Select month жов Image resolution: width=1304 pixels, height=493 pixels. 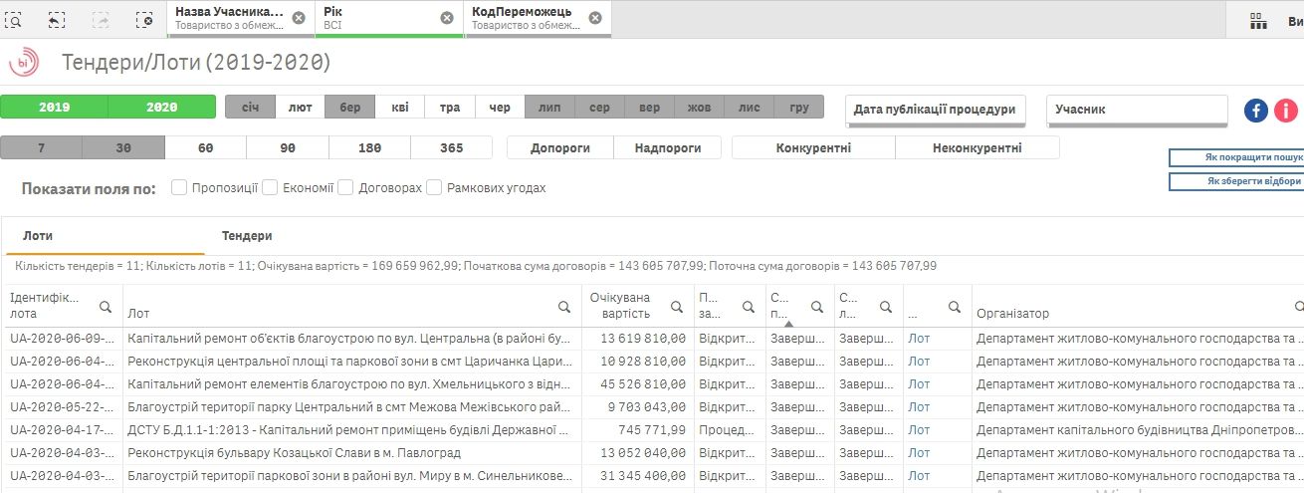pyautogui.click(x=699, y=107)
